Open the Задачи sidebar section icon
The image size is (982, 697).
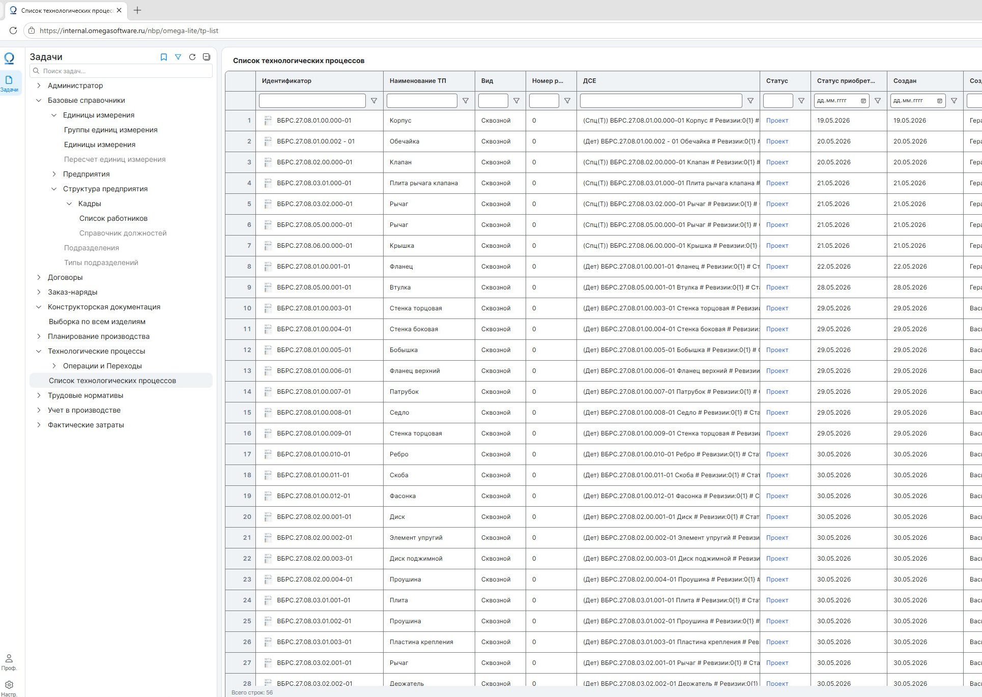9,83
